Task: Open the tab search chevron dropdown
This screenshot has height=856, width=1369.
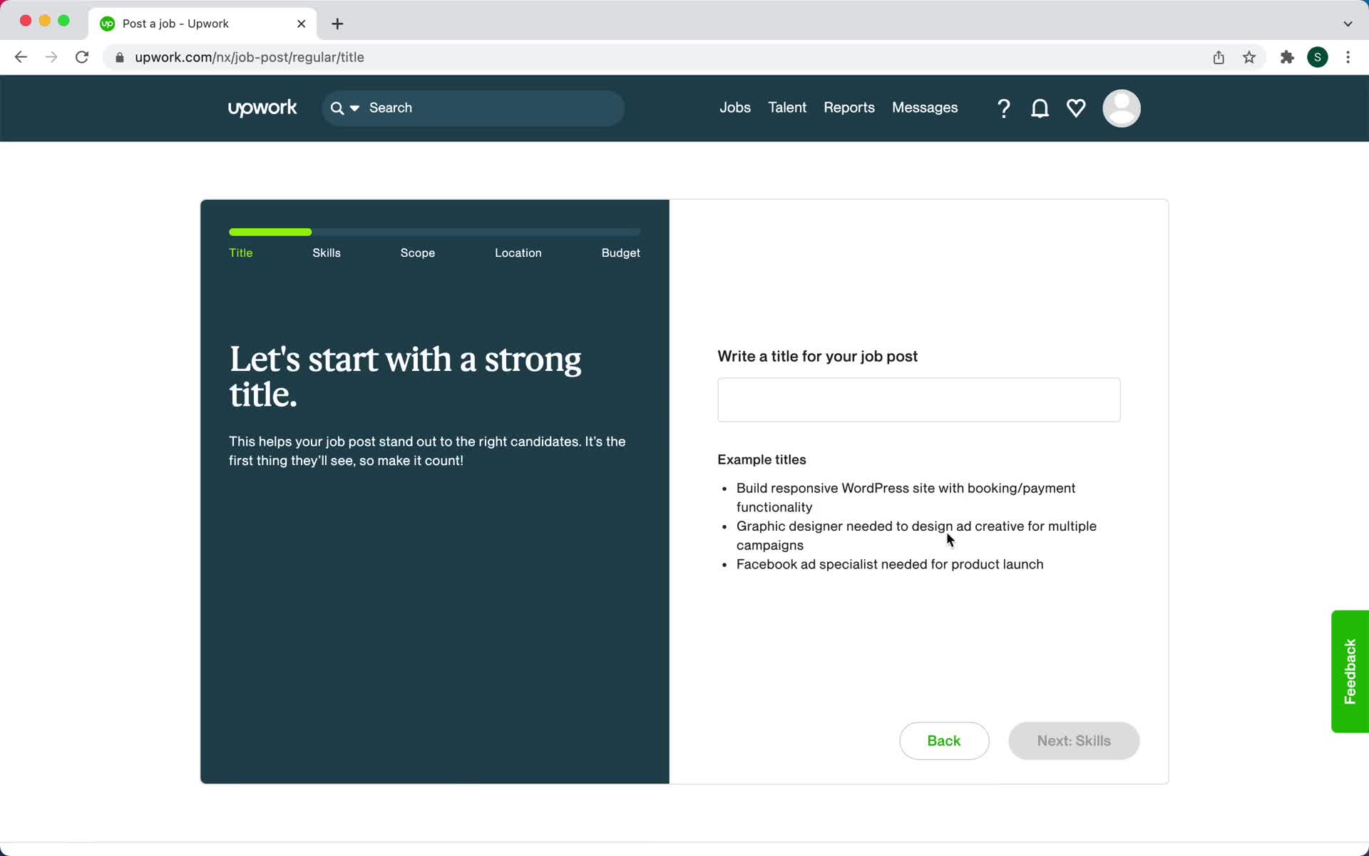Action: coord(1348,24)
